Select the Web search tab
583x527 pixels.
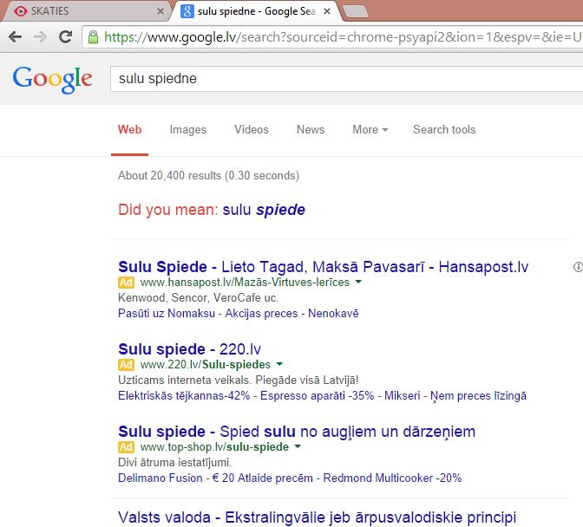pos(130,130)
